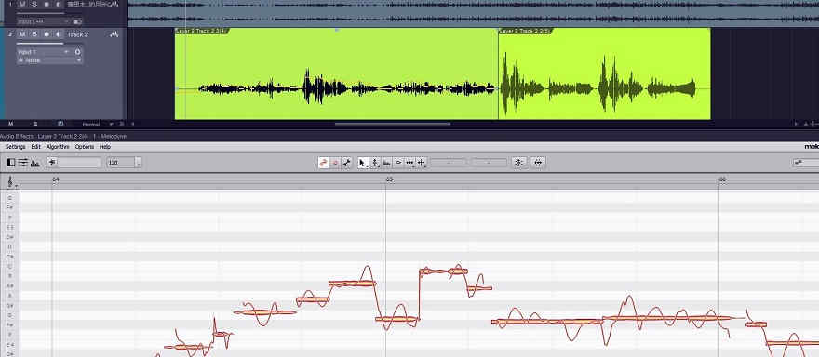Open the Options menu in Melodyne

click(85, 147)
